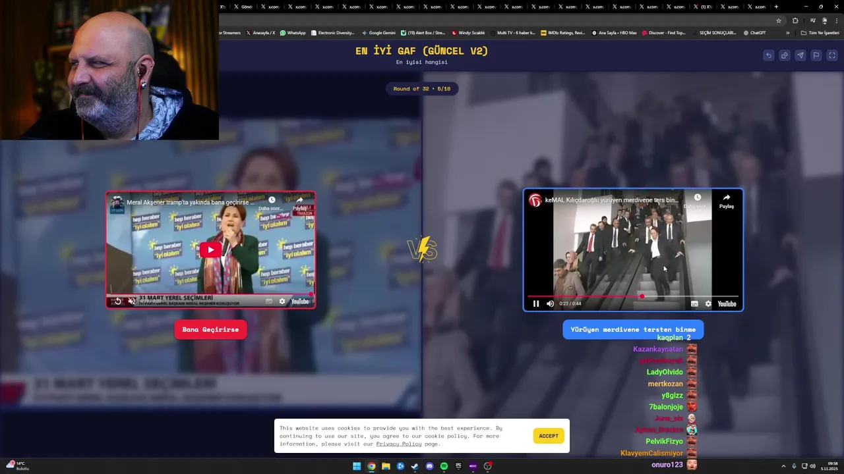The height and width of the screenshot is (474, 844).
Task: Seek on the left video's progress bar
Action: click(210, 294)
